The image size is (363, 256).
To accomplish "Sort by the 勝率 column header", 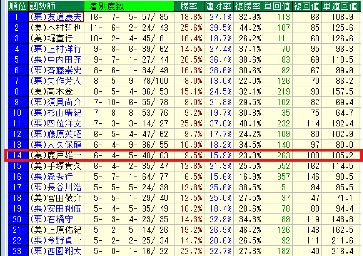I will [x=189, y=6].
